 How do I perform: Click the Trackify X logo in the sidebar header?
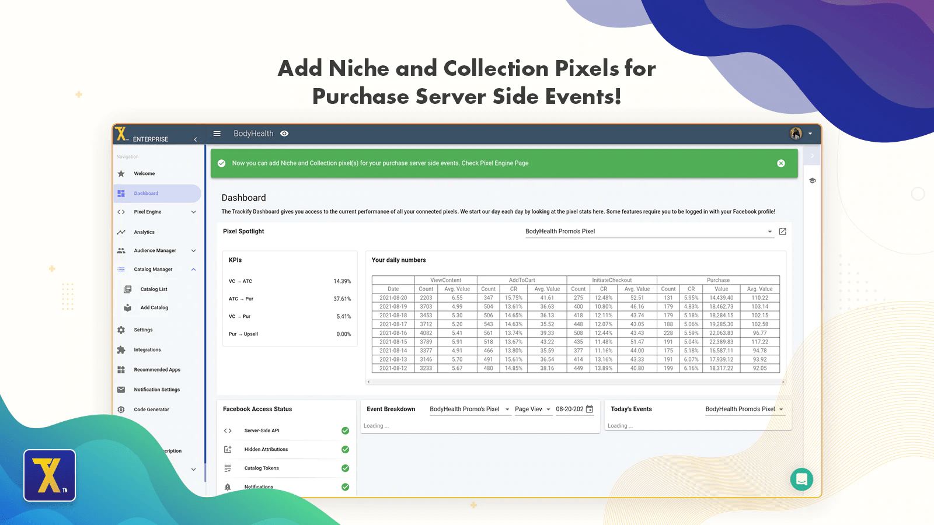coord(121,134)
